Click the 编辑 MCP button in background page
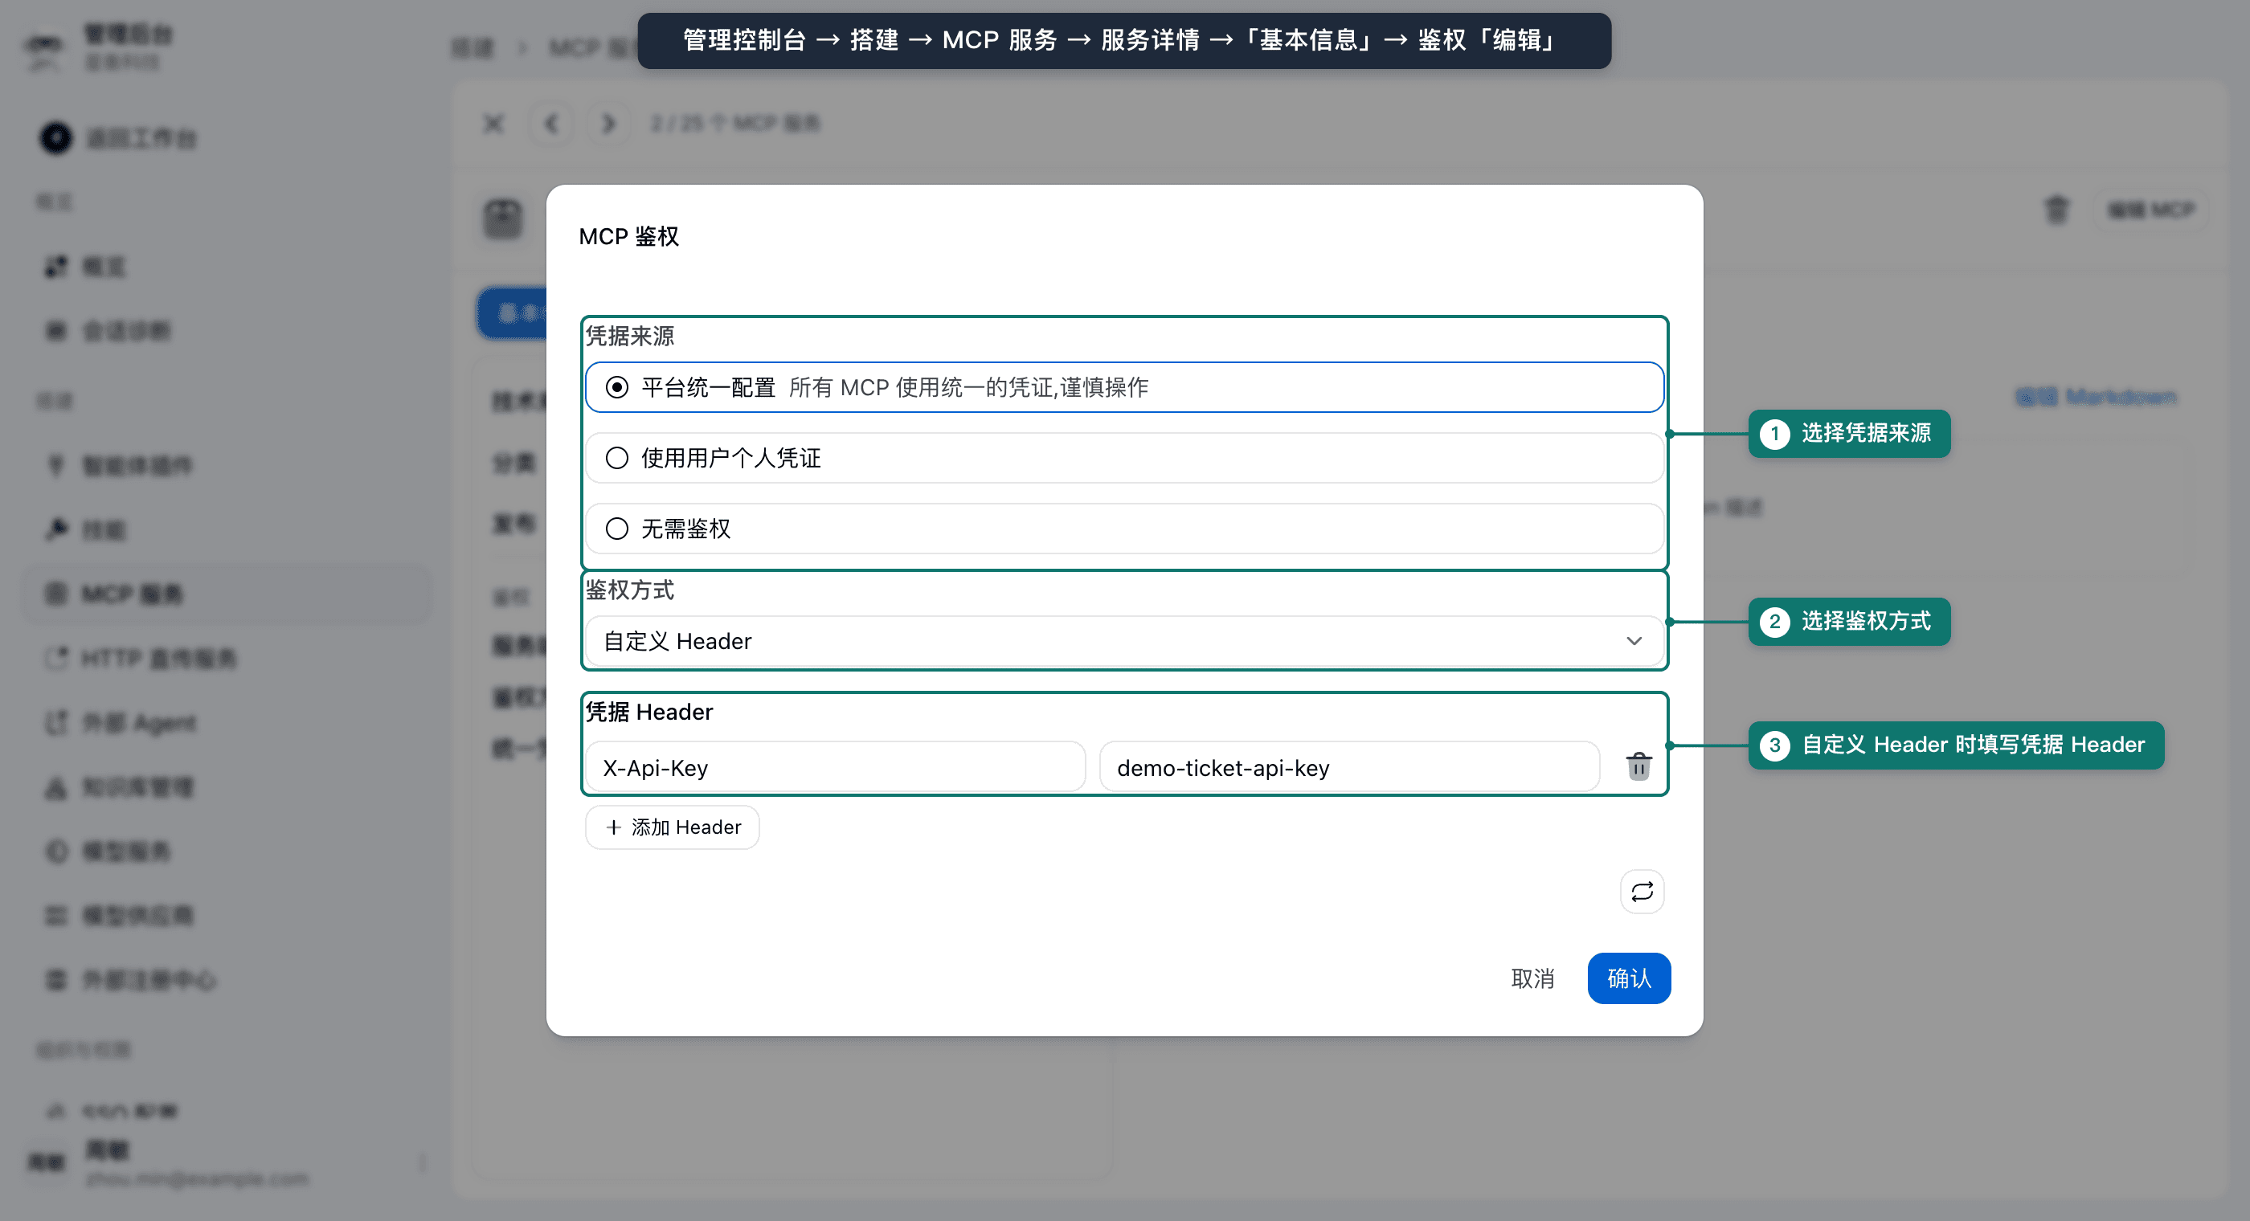2250x1221 pixels. [x=2150, y=210]
